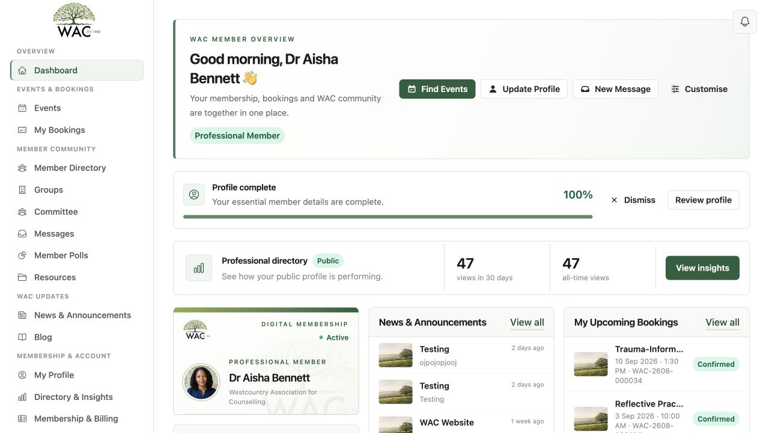Click the Directory & Insights bar-chart icon
The height and width of the screenshot is (433, 769).
click(22, 397)
